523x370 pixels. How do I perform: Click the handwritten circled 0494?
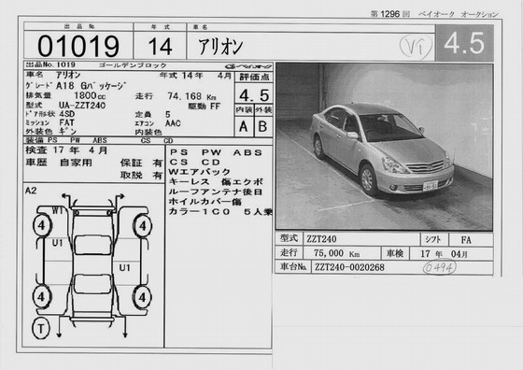pyautogui.click(x=439, y=267)
